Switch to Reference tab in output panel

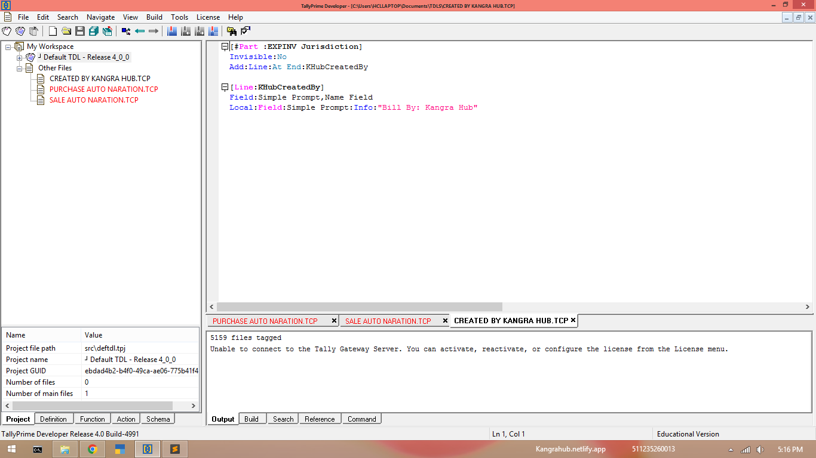point(320,419)
